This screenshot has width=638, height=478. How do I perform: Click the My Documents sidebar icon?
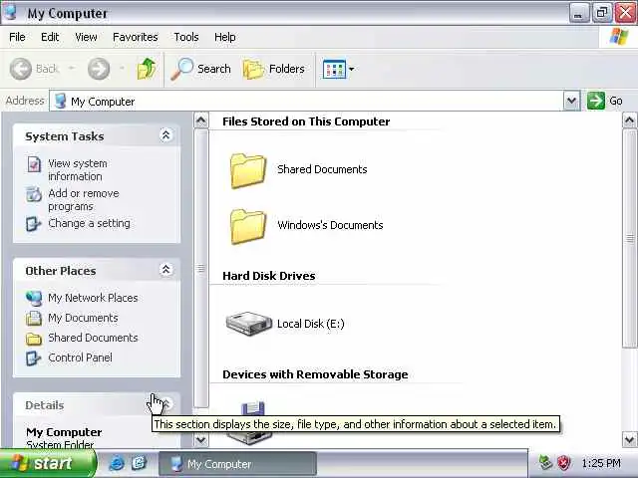pyautogui.click(x=34, y=319)
